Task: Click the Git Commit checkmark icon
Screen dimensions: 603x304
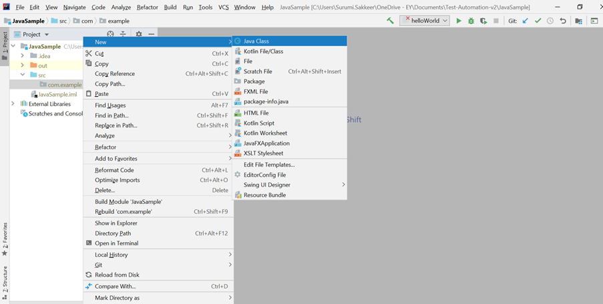Action: 538,21
